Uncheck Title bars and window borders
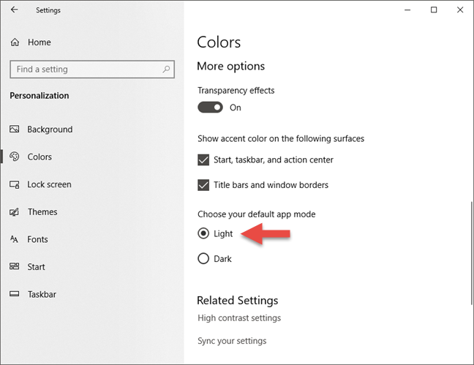The width and height of the screenshot is (474, 365). click(203, 185)
